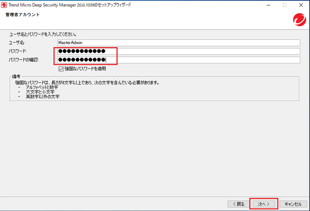Viewport: 310px width, 211px height.
Task: Click the 英数字以外の文字 requirement line
Action: (x=43, y=97)
